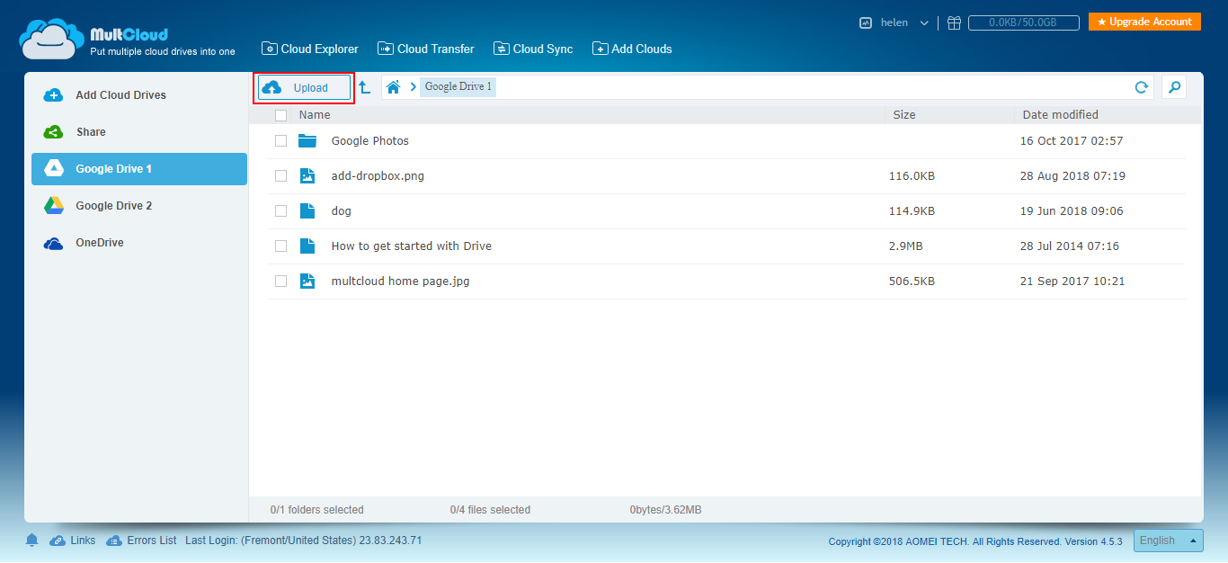This screenshot has height=563, width=1228.
Task: Select Google Drive 1 in the breadcrumb
Action: point(458,86)
